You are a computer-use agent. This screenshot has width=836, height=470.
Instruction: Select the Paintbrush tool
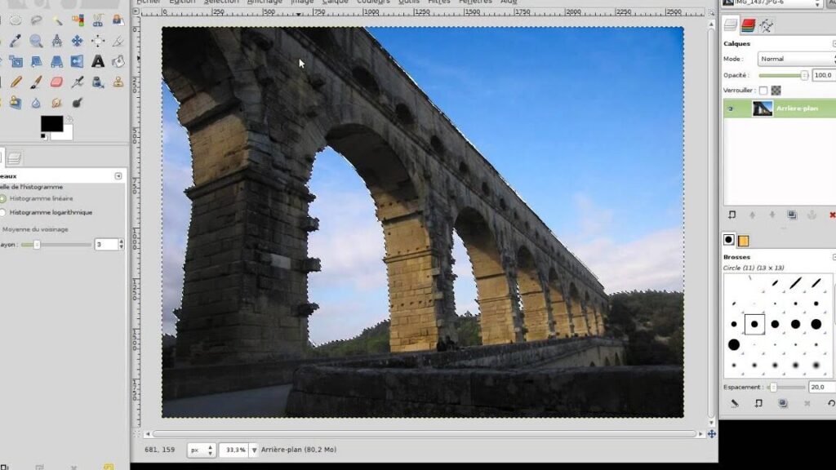[x=36, y=82]
